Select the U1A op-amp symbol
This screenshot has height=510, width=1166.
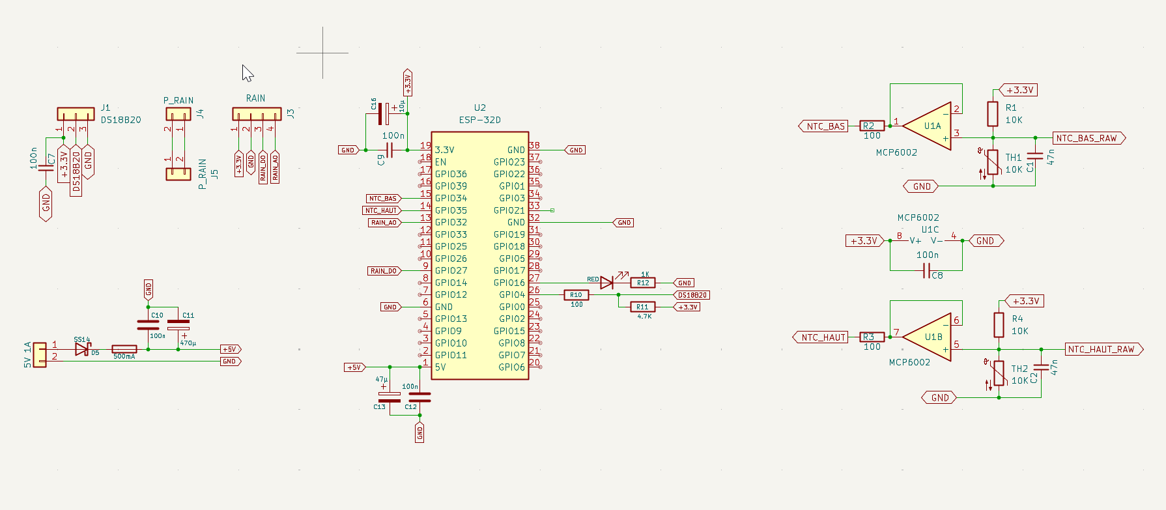point(928,126)
